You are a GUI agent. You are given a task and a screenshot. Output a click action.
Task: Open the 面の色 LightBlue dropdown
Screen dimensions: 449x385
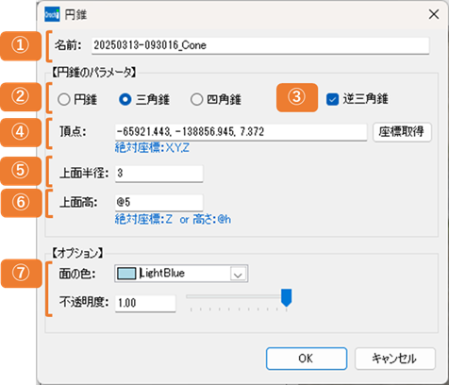[238, 274]
